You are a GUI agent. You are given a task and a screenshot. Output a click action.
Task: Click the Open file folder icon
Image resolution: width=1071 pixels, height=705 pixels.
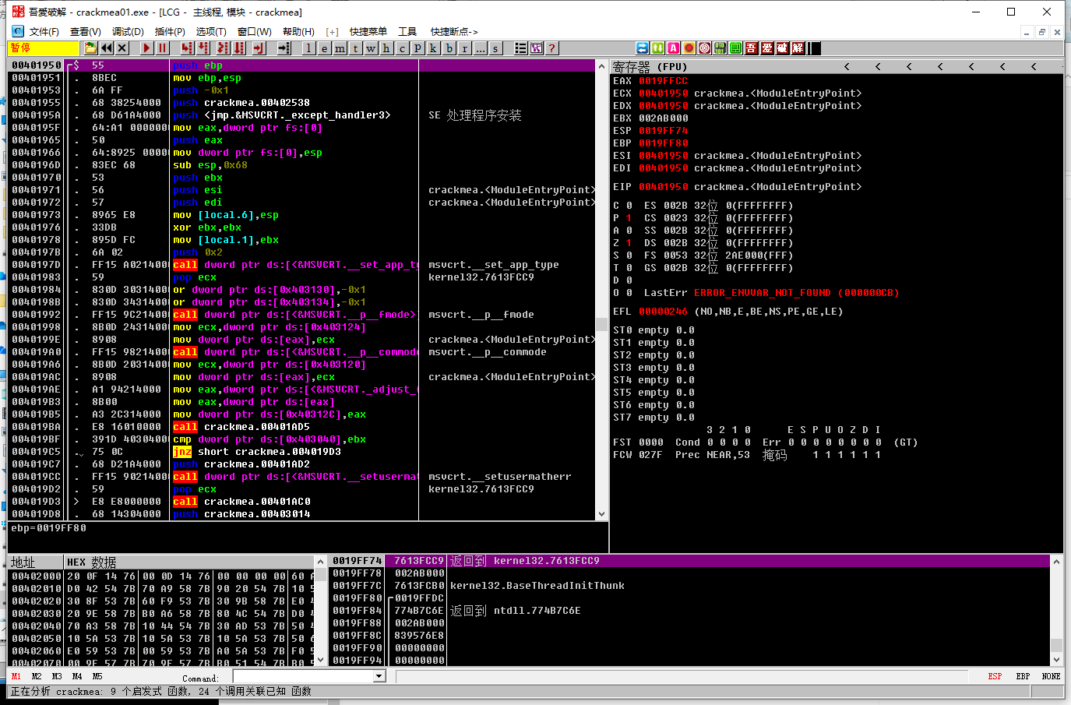point(91,48)
